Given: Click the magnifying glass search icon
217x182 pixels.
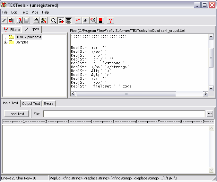Looking at the screenshot, I should point(53,21).
